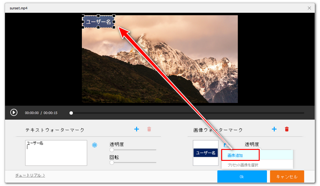Screen dimensions: 320x186
Task: Click the sunset.mp4 window title
Action: 19,8
